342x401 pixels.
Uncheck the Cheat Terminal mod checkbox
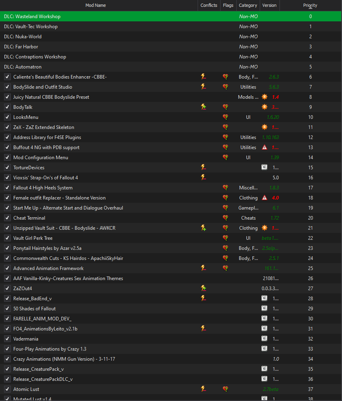pyautogui.click(x=7, y=218)
